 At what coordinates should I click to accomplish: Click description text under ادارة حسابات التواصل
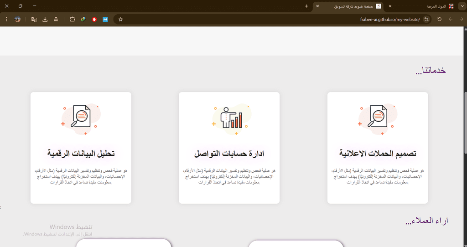[229, 176]
